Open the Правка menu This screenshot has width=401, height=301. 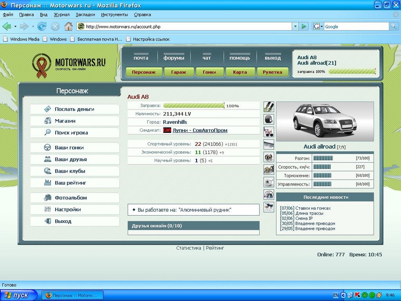coord(26,15)
